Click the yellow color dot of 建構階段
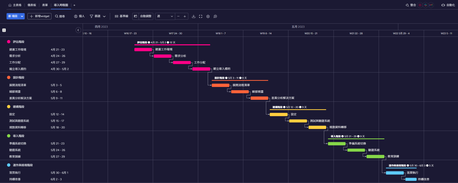Screen dimensions: 458x183 (9, 107)
